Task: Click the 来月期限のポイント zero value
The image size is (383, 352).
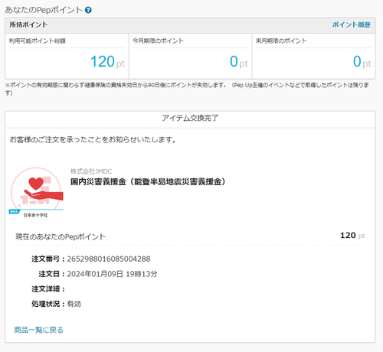Action: (x=362, y=62)
